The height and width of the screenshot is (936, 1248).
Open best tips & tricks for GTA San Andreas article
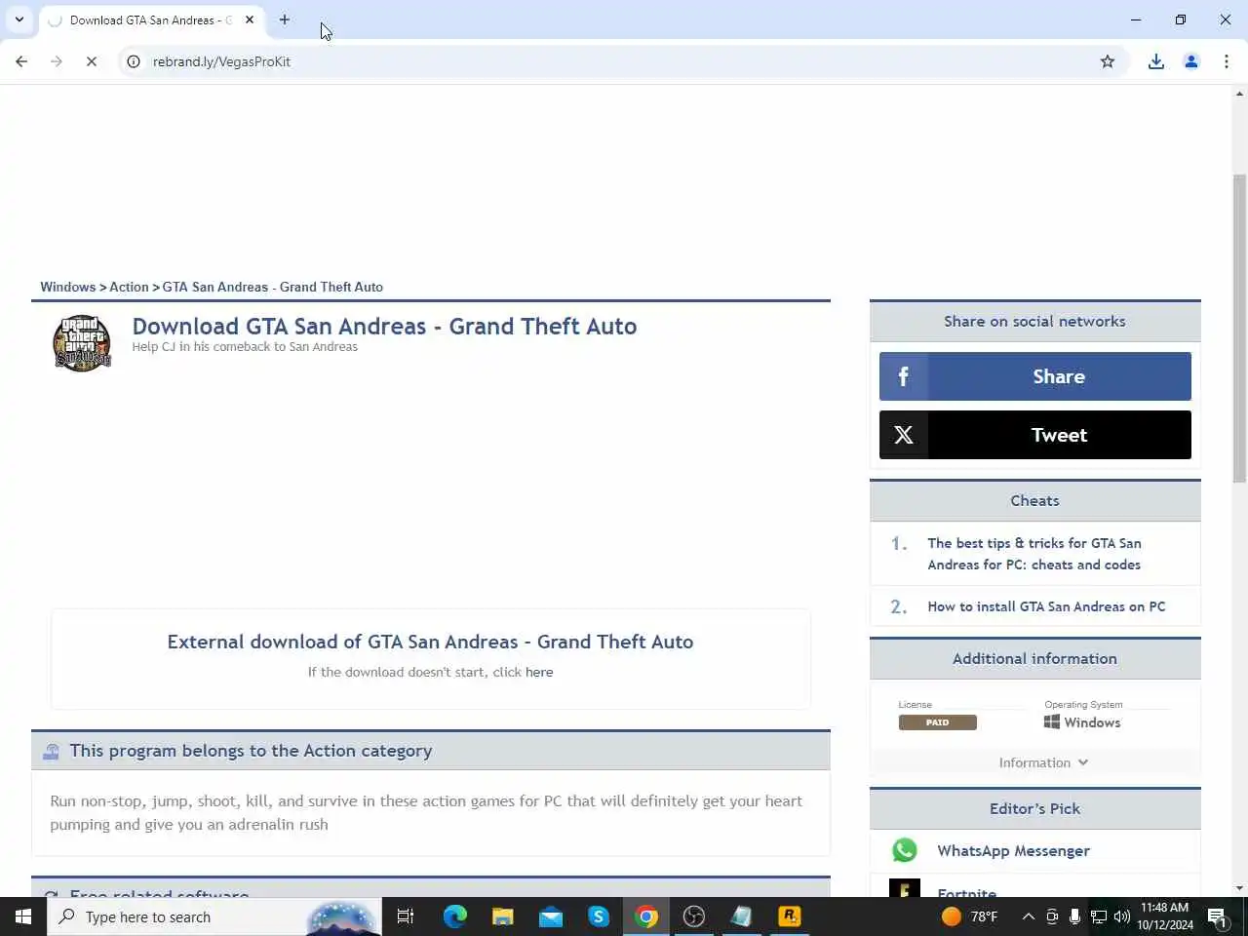(x=1033, y=554)
